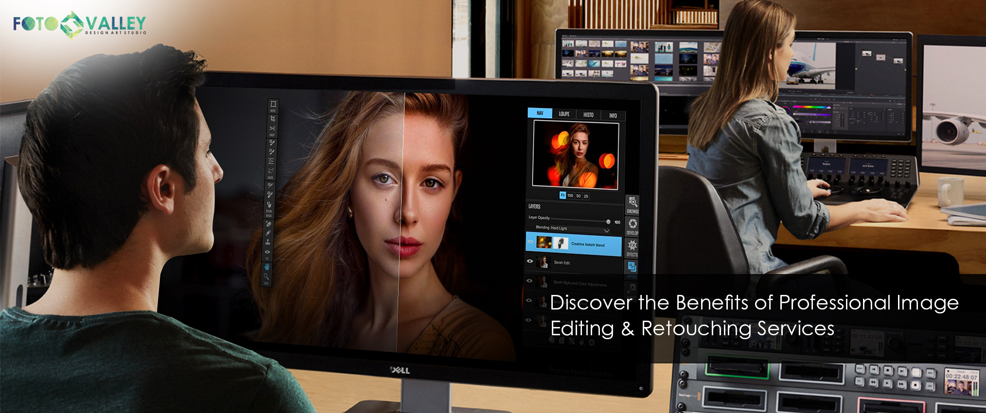Switch to the HISTO tab

[588, 115]
